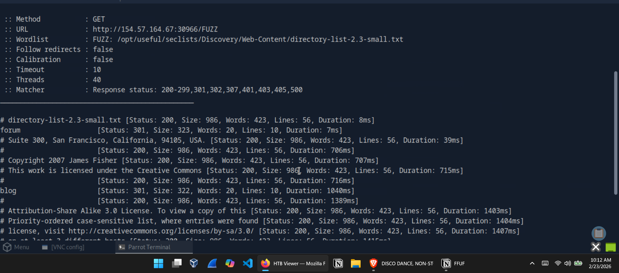Switch to the Brave browser window
The image size is (619, 273).
tap(401, 263)
